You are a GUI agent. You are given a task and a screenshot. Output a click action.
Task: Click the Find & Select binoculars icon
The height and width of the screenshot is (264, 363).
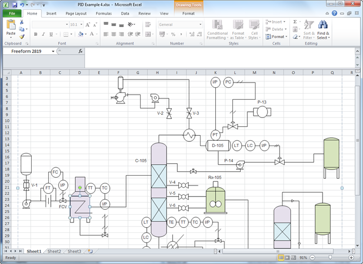point(323,24)
